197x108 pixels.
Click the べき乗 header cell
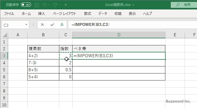119,49
